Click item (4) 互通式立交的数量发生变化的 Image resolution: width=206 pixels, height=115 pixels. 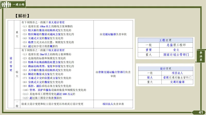[x=43, y=38]
